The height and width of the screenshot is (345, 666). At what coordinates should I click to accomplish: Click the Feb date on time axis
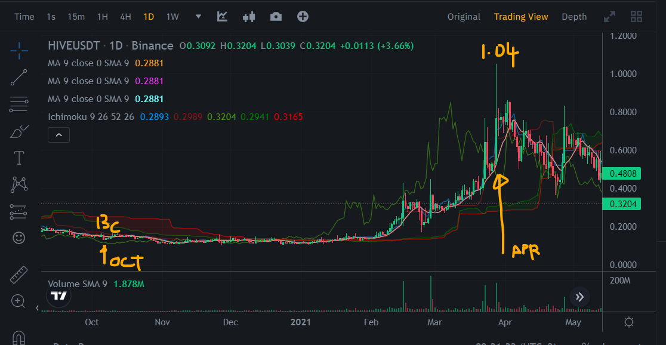[371, 322]
